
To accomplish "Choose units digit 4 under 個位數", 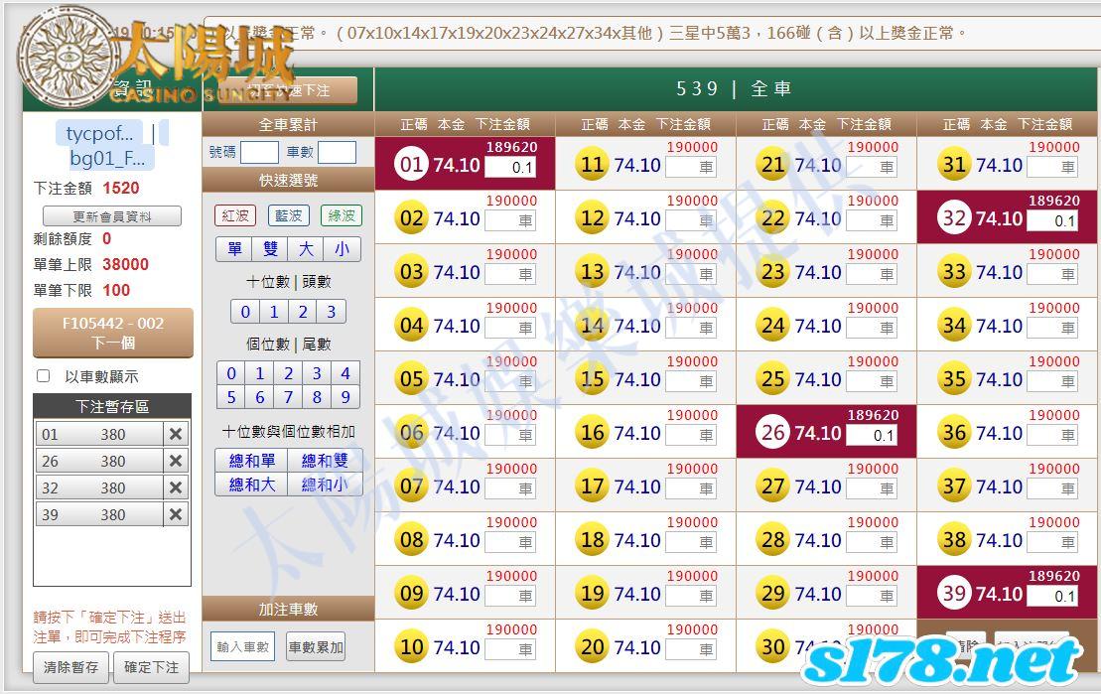I will (345, 373).
